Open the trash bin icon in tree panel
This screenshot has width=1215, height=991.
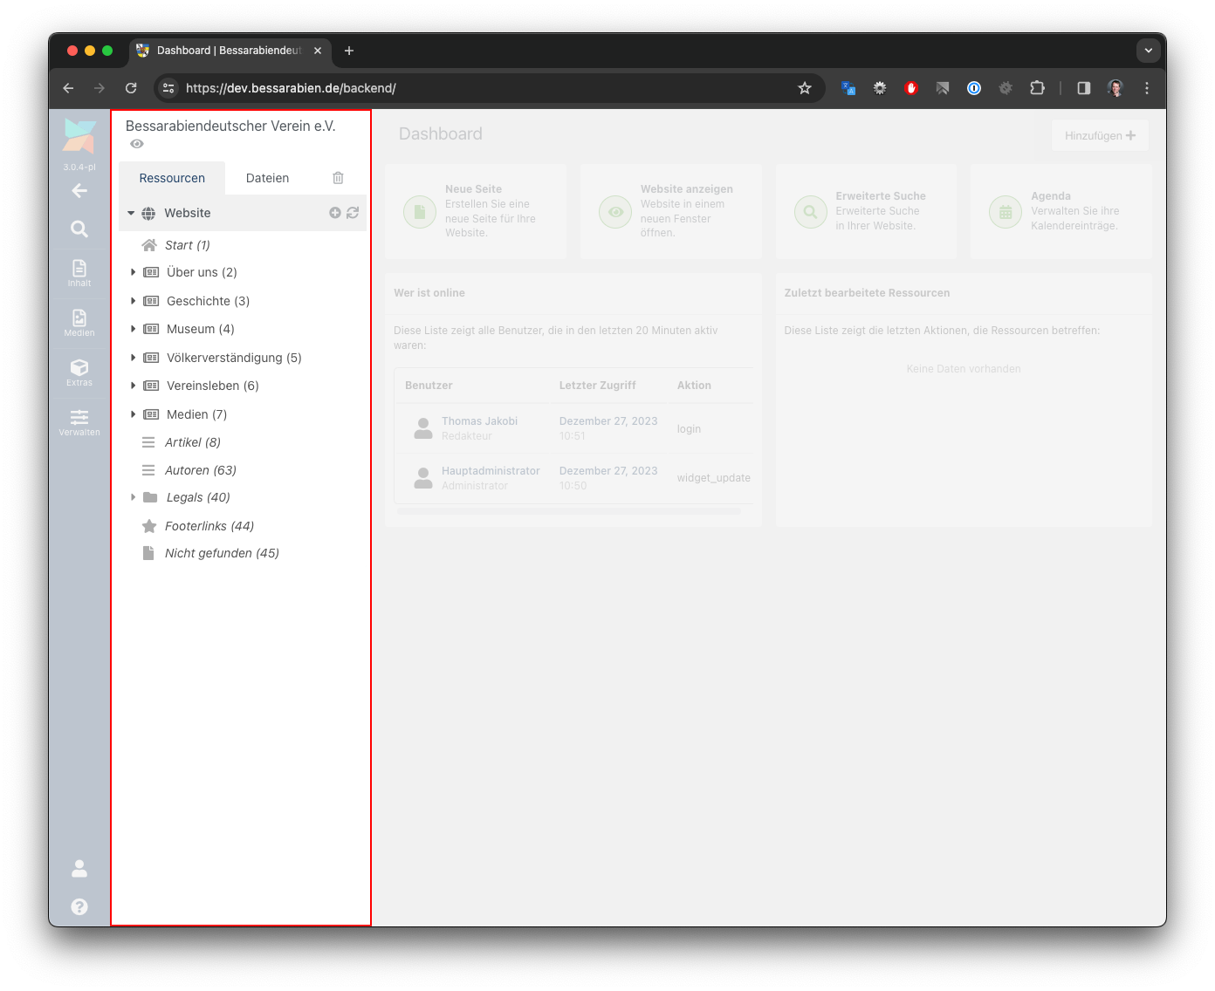tap(338, 178)
